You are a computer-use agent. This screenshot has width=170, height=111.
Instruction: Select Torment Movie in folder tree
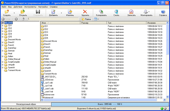(14, 70)
